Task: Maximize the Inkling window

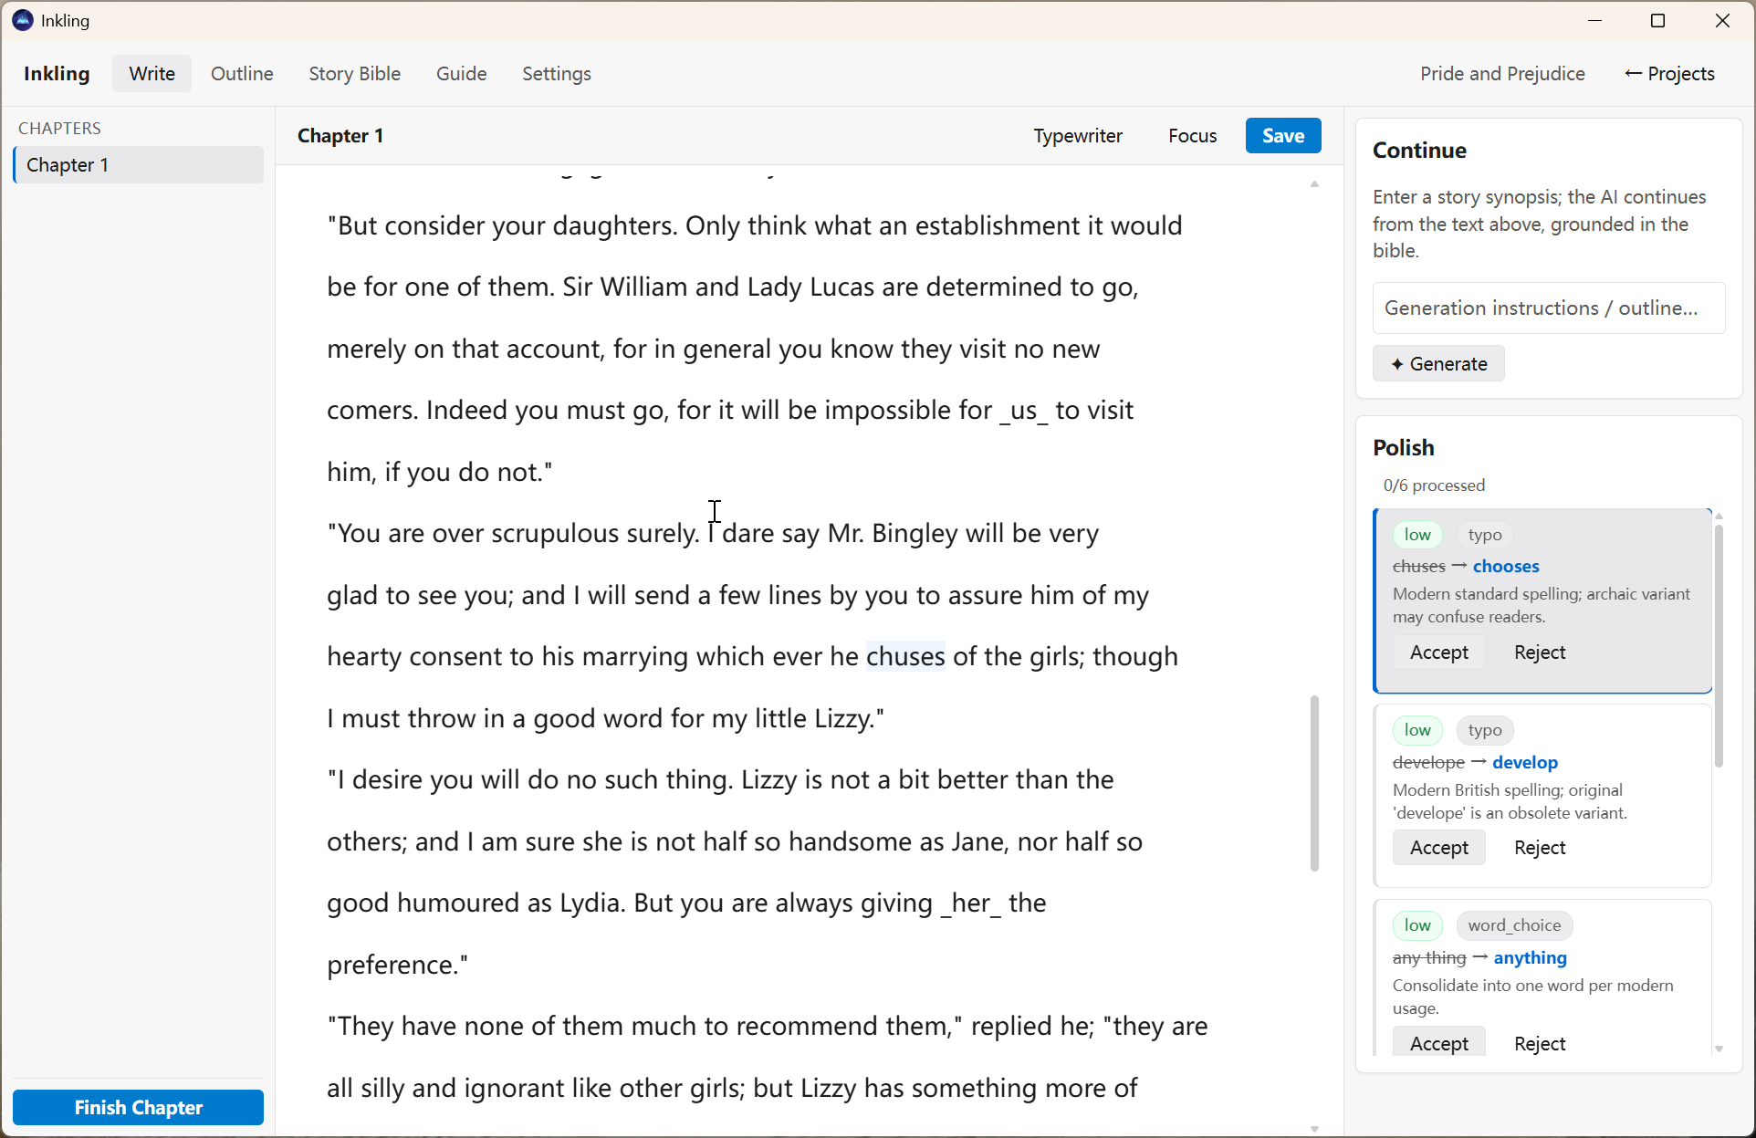Action: (1658, 20)
